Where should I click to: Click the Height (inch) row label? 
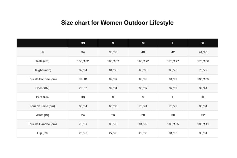(42, 70)
